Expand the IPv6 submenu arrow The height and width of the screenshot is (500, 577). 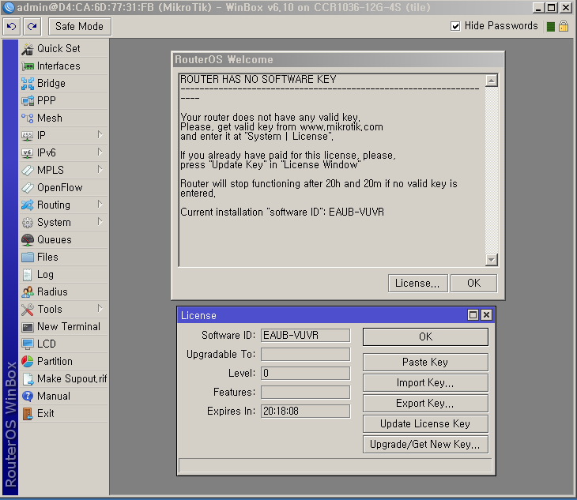point(100,152)
